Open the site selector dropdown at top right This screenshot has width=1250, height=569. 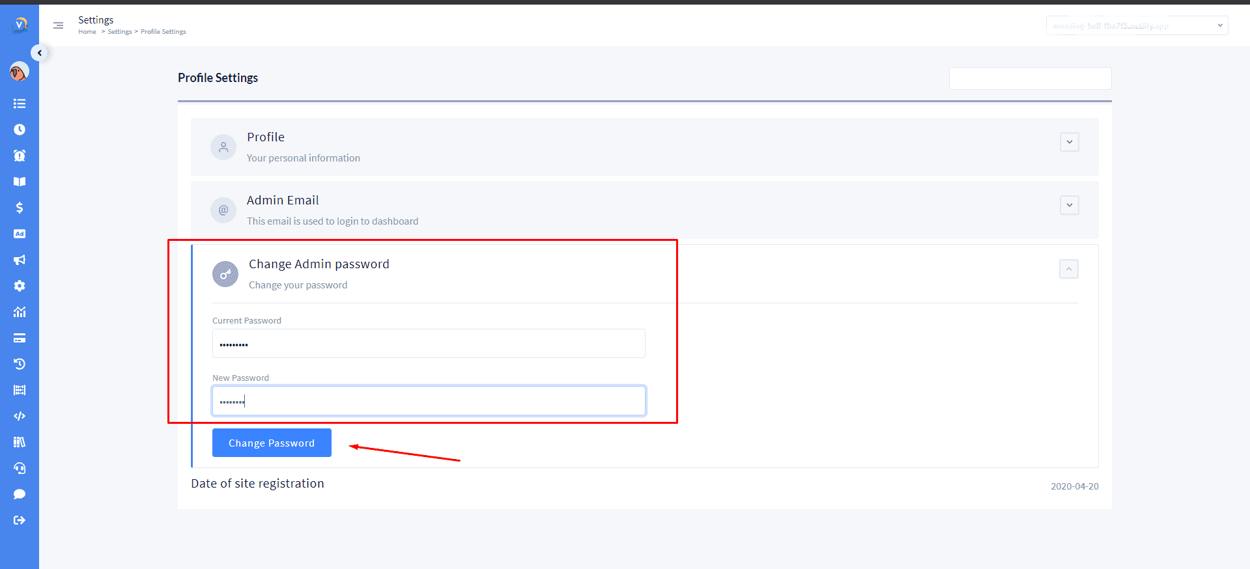point(1137,25)
